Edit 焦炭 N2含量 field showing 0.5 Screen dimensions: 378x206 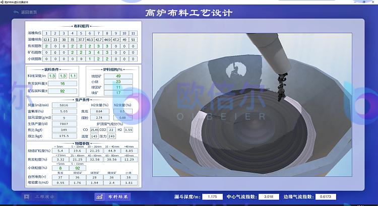coord(122,111)
